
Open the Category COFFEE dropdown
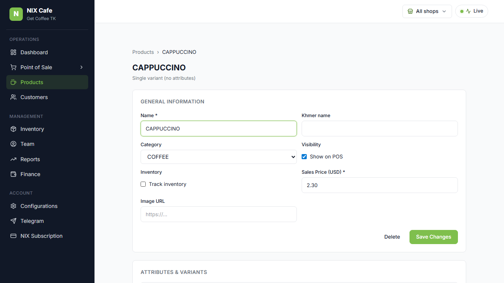[219, 157]
